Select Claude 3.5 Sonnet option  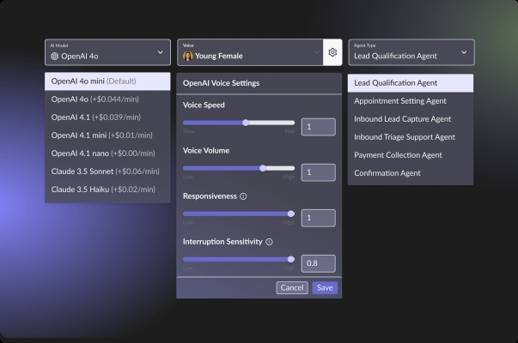107,171
